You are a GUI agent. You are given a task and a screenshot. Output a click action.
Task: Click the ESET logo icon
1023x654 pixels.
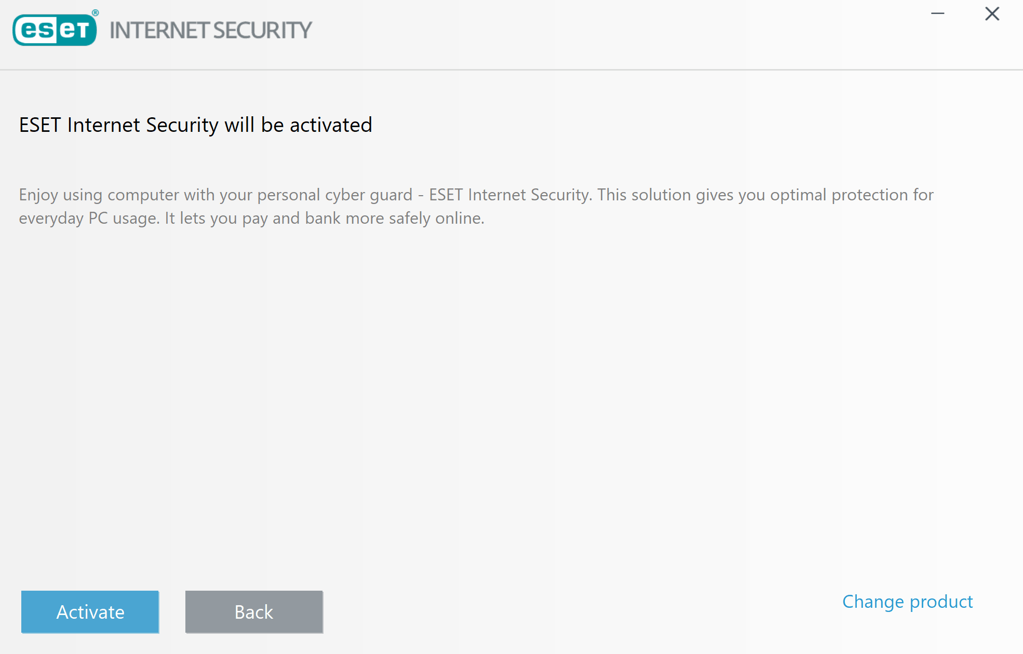coord(55,30)
